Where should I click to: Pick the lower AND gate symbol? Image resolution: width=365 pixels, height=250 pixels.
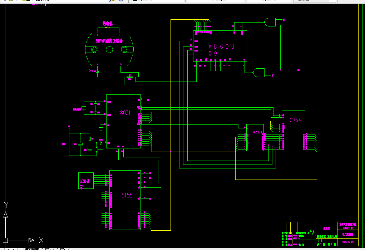point(259,73)
